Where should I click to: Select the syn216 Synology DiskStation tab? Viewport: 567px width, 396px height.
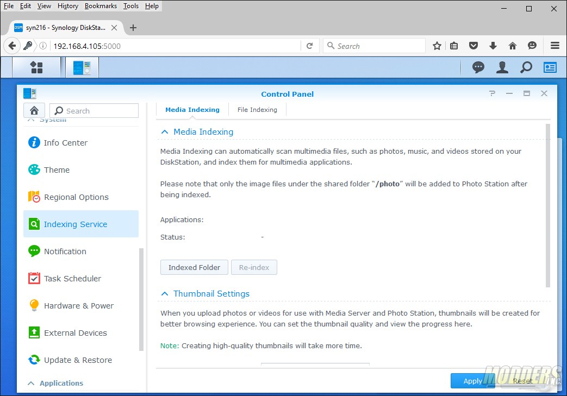[x=65, y=28]
